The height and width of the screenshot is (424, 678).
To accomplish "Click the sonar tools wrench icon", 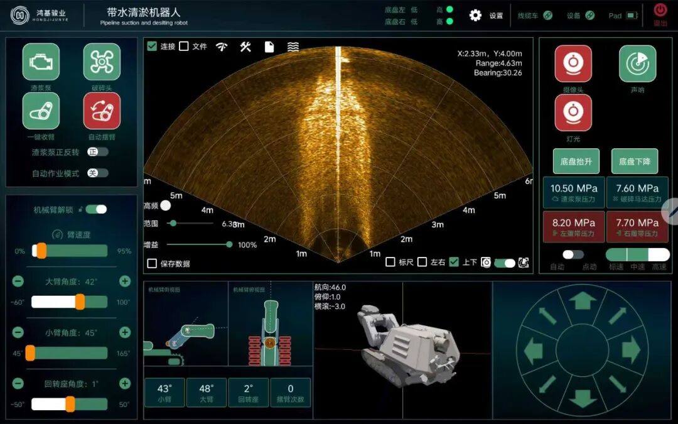I will click(245, 46).
